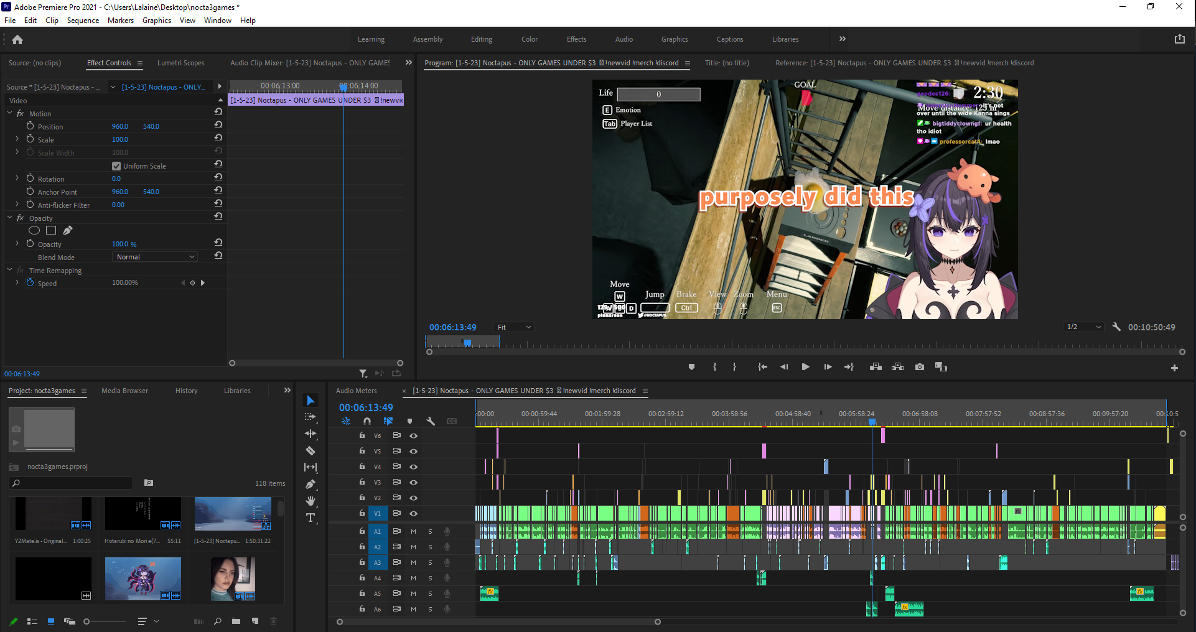
Task: Create 4-point polygon opacity mask
Action: (51, 230)
